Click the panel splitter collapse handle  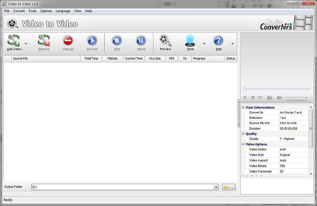[239, 113]
